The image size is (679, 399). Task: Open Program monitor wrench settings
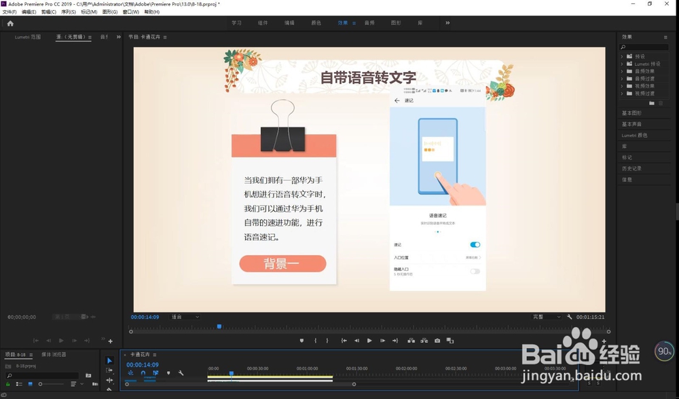[x=569, y=317]
